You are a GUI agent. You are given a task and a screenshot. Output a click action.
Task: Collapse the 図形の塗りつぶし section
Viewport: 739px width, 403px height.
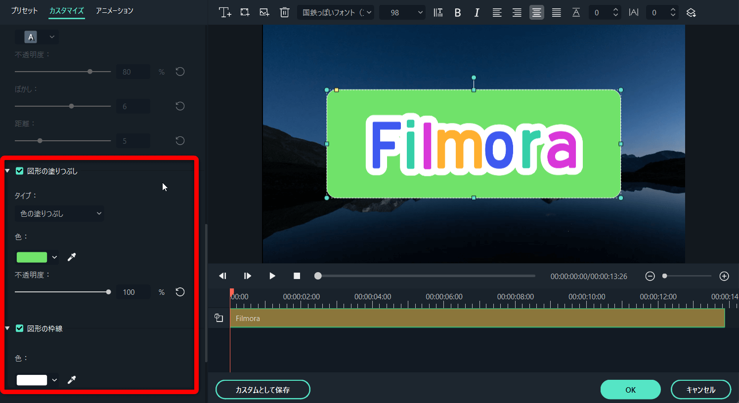7,171
